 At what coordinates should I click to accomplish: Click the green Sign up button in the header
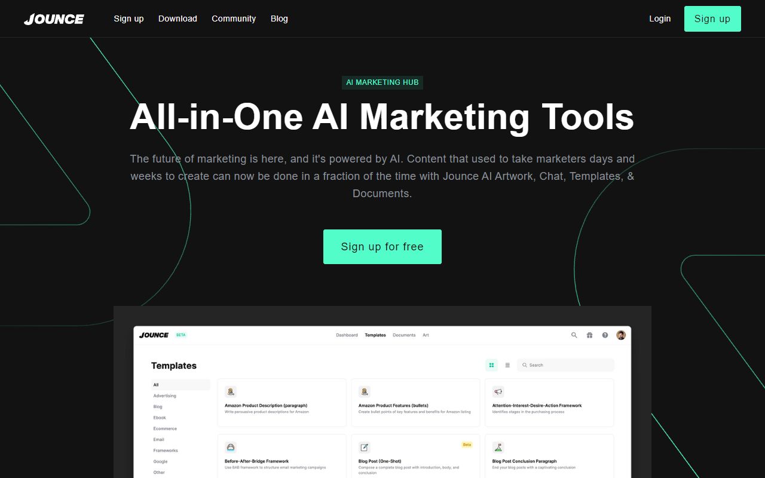point(712,19)
